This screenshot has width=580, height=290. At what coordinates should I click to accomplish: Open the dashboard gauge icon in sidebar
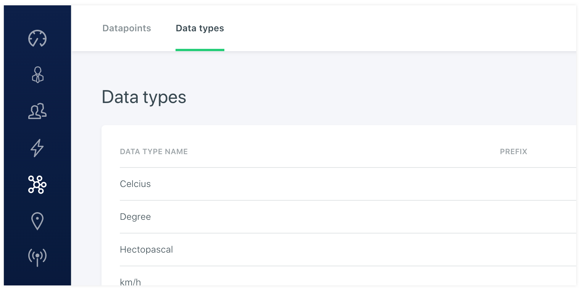pos(37,38)
